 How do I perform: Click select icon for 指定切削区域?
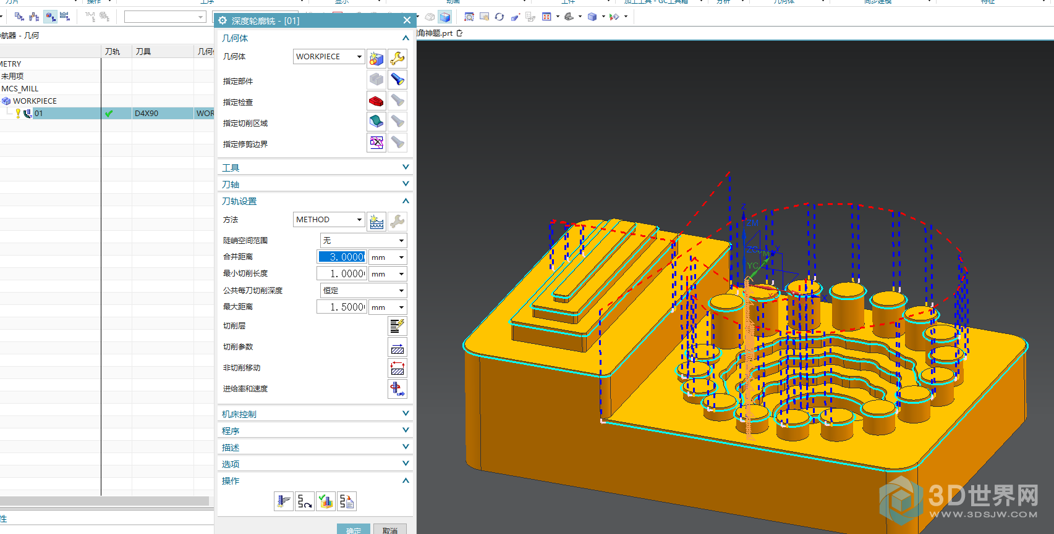[376, 122]
